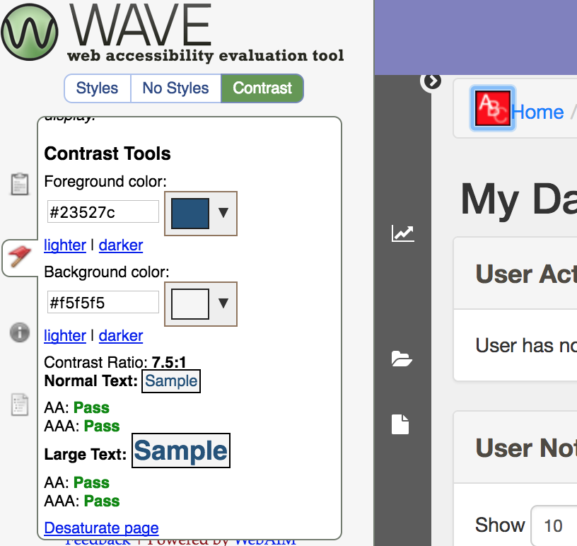Open the Outline document icon in sidebar
This screenshot has height=546, width=577.
[20, 405]
